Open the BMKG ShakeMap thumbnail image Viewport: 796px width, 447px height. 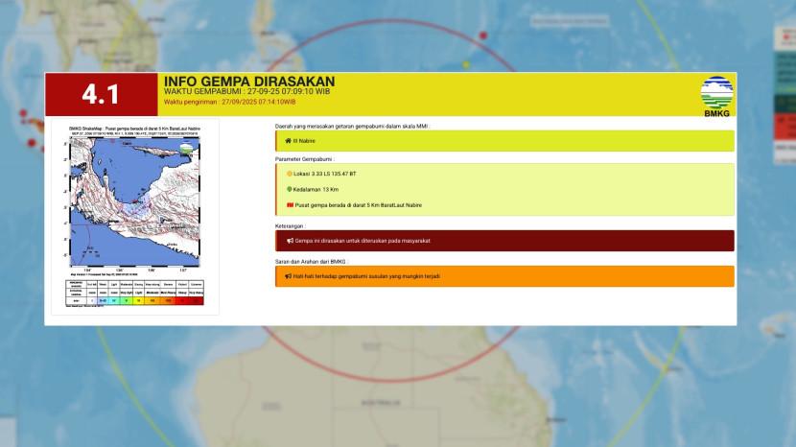click(x=134, y=201)
